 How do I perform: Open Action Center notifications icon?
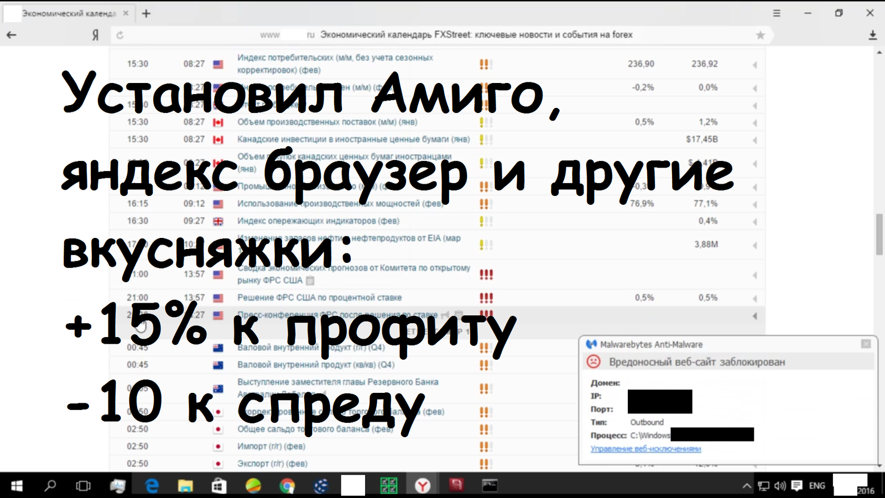pyautogui.click(x=797, y=486)
